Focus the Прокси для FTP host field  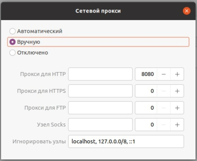pos(100,108)
